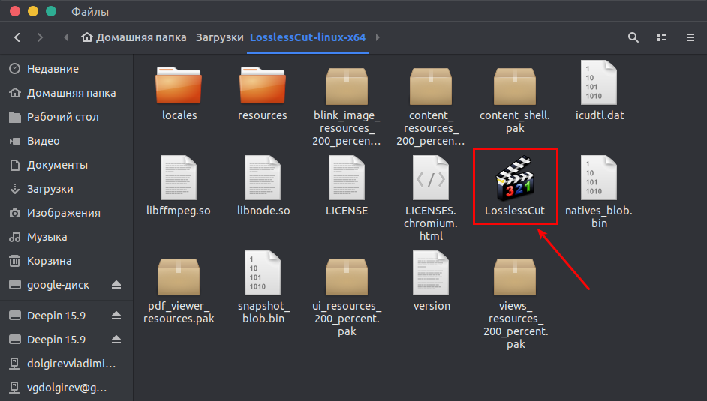The height and width of the screenshot is (401, 707).
Task: Open dolgirevvladimi… network location
Action: 67,364
